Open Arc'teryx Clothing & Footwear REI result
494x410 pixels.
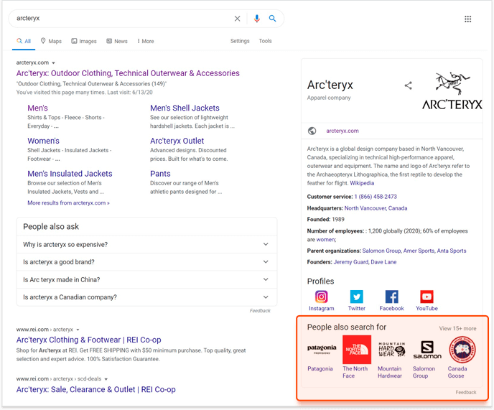click(88, 340)
